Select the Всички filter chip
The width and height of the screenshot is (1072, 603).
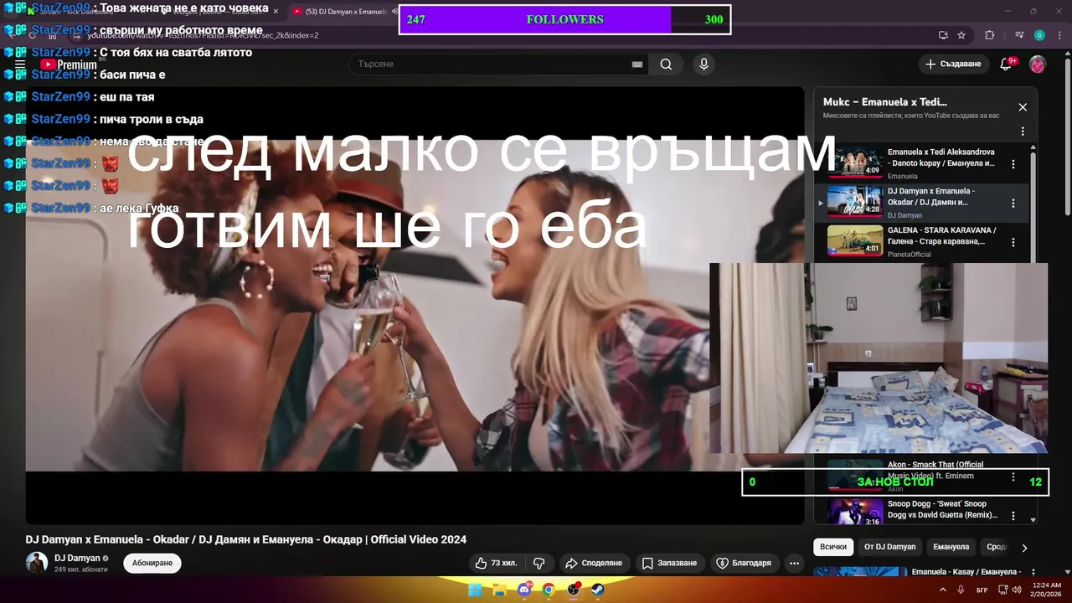(x=833, y=547)
